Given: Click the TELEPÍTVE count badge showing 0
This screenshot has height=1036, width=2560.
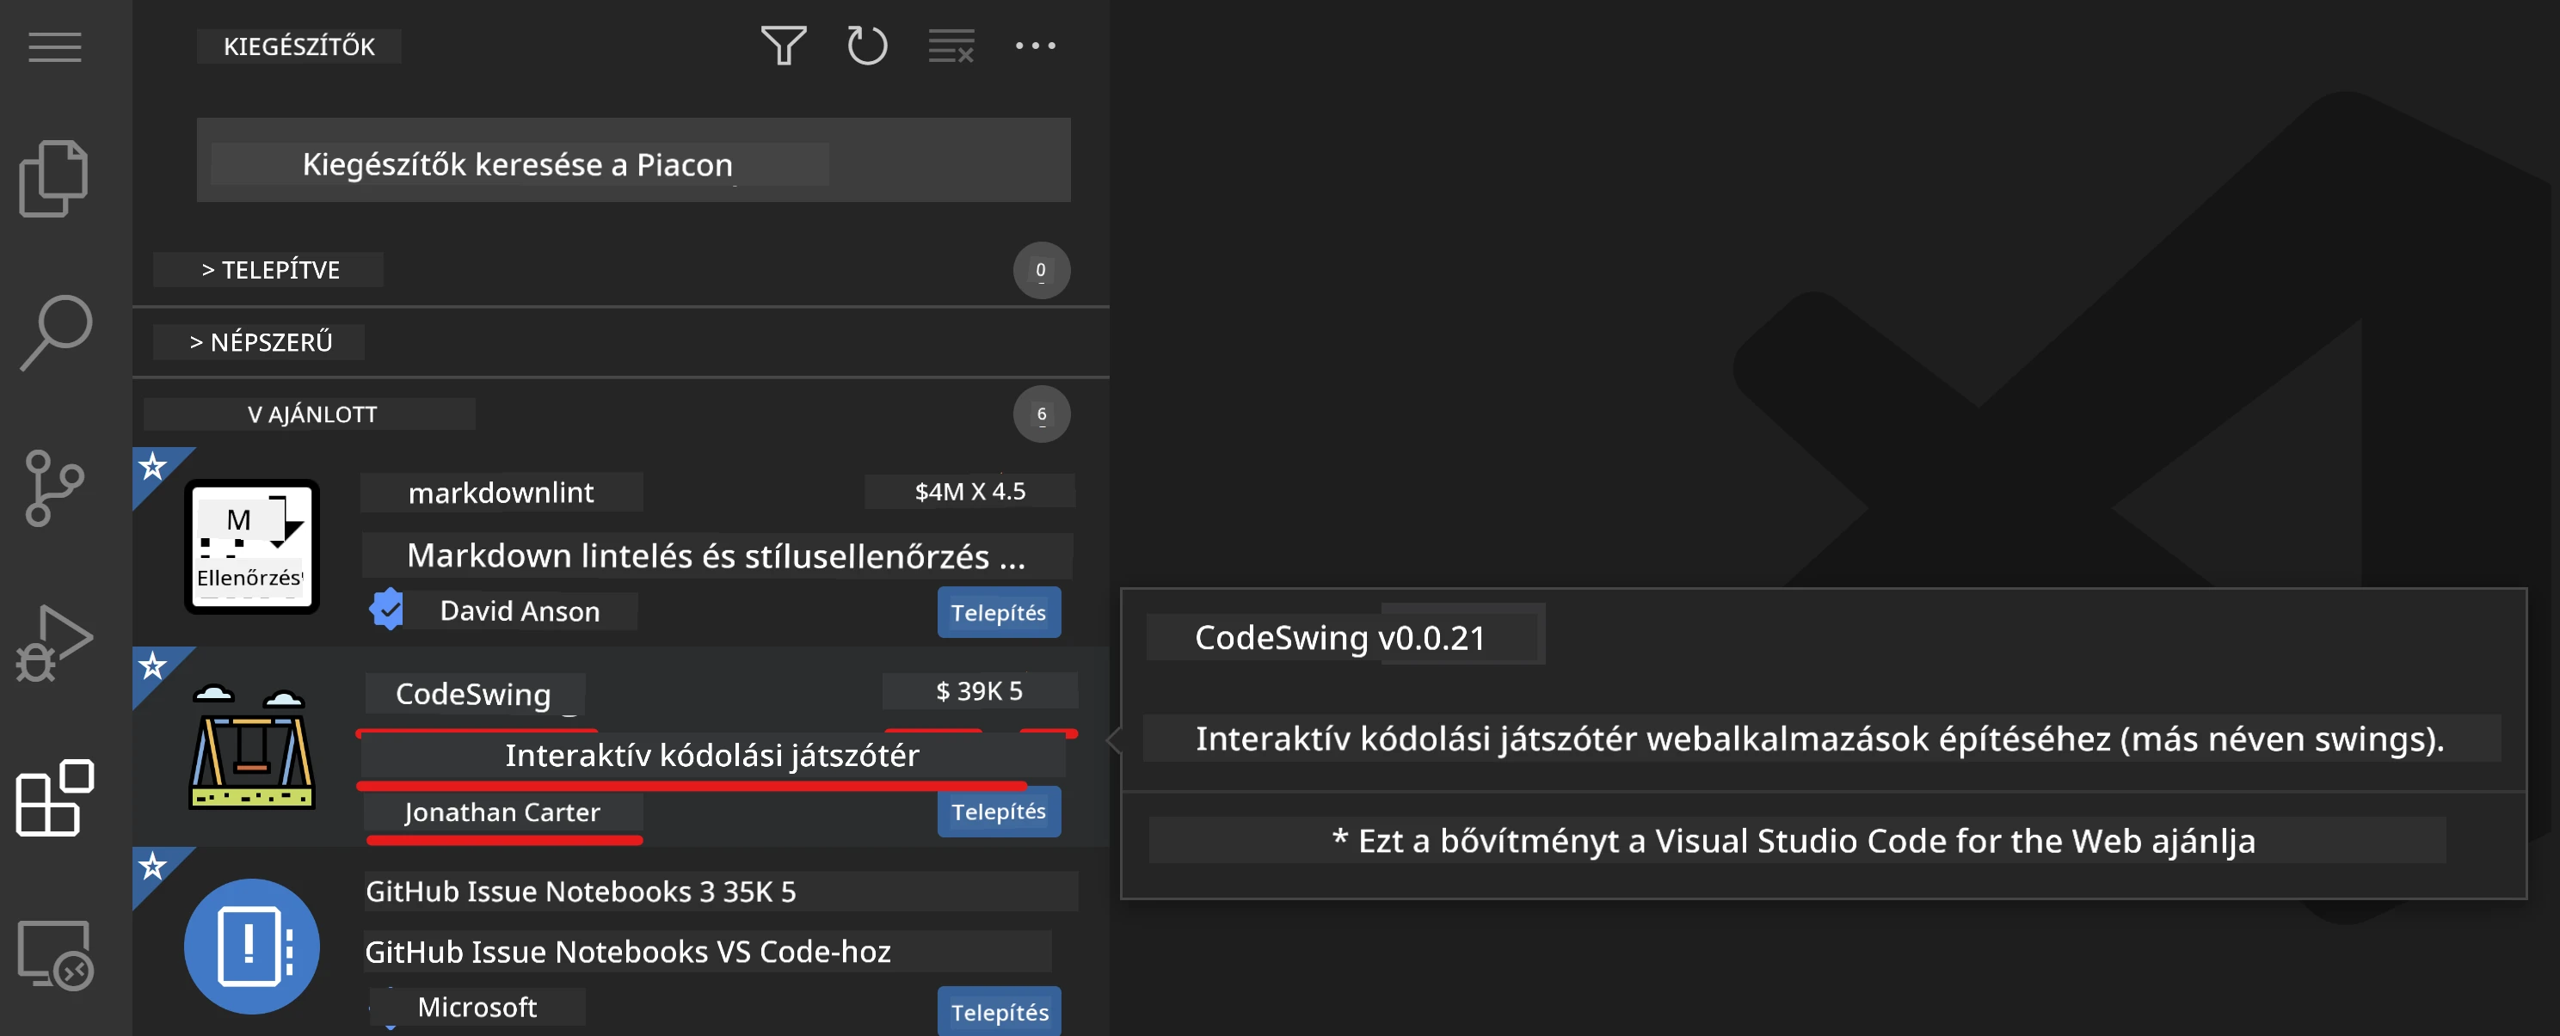Looking at the screenshot, I should tap(1041, 270).
